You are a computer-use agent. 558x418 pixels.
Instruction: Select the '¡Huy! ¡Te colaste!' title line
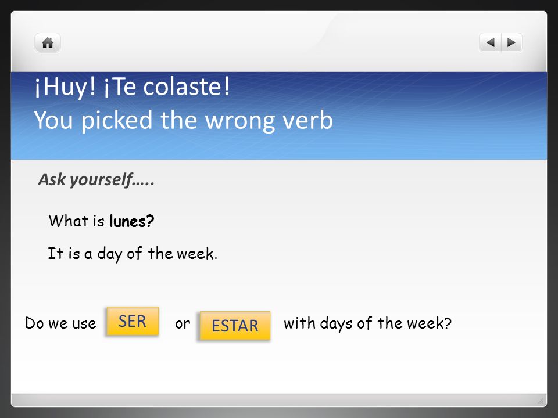[x=133, y=87]
